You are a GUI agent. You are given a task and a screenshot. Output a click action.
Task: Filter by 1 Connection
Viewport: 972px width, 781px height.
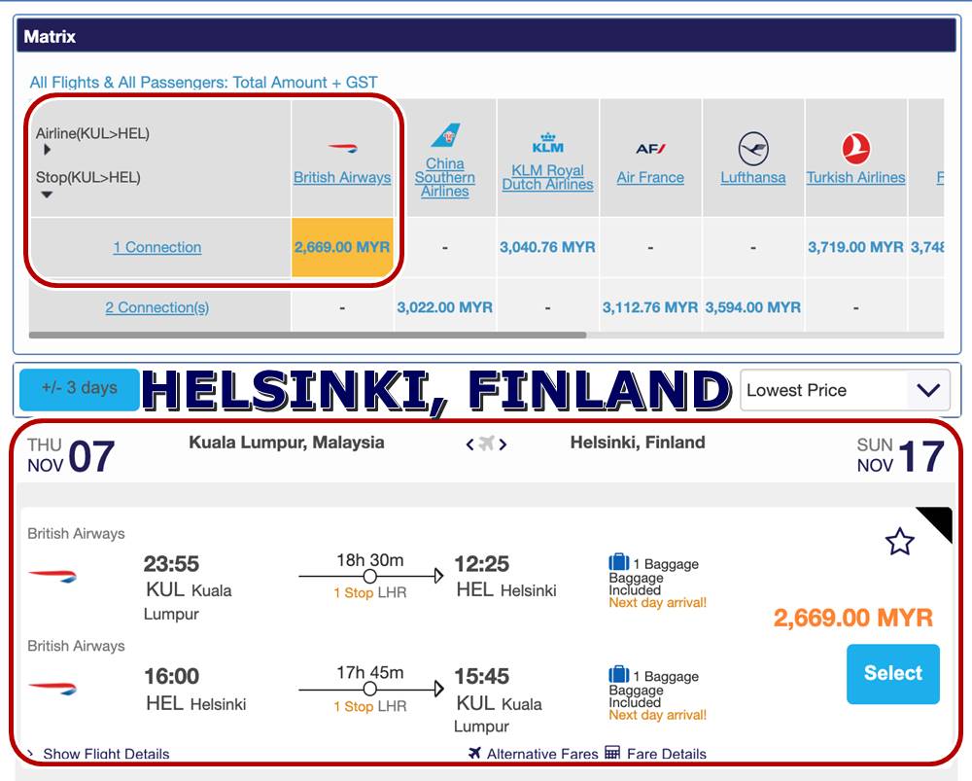[x=157, y=247]
